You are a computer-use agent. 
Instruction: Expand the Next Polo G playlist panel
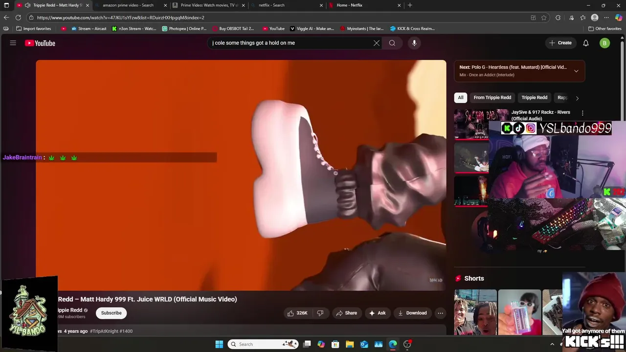(x=576, y=71)
